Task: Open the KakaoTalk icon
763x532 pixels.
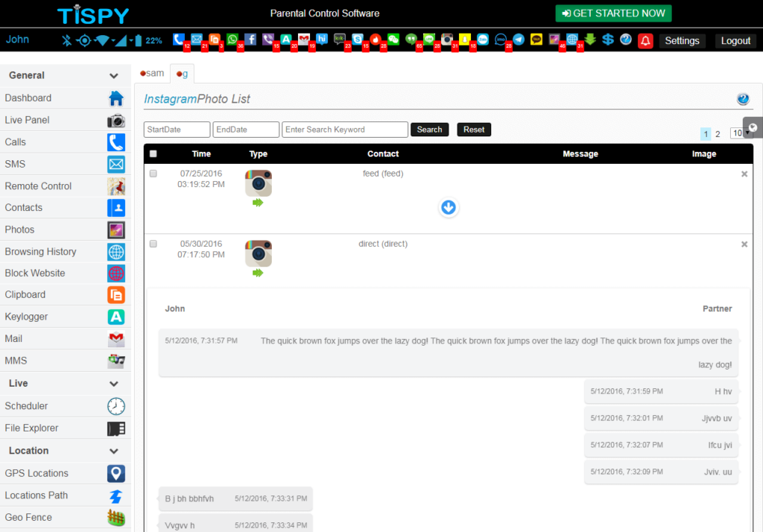Action: [x=536, y=39]
